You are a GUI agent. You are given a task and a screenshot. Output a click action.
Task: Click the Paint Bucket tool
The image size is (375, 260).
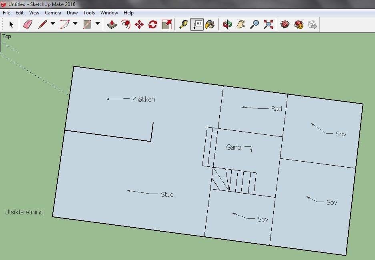point(210,25)
